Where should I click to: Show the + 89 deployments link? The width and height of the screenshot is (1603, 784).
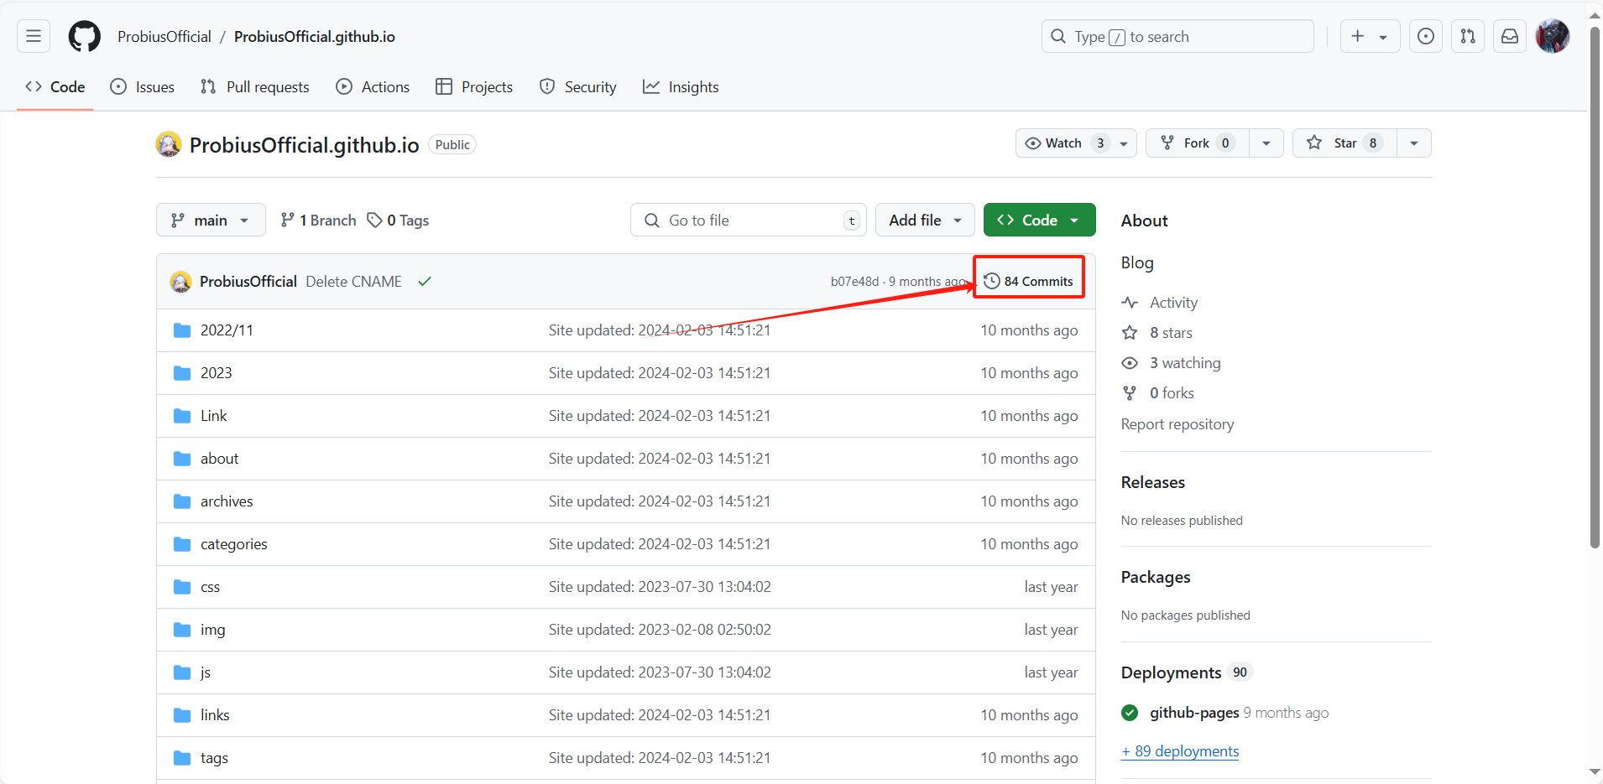[1180, 751]
